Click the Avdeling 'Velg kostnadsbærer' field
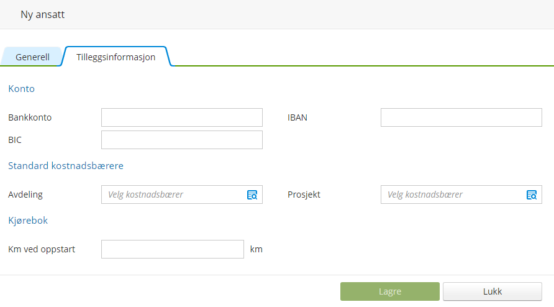 [174, 195]
